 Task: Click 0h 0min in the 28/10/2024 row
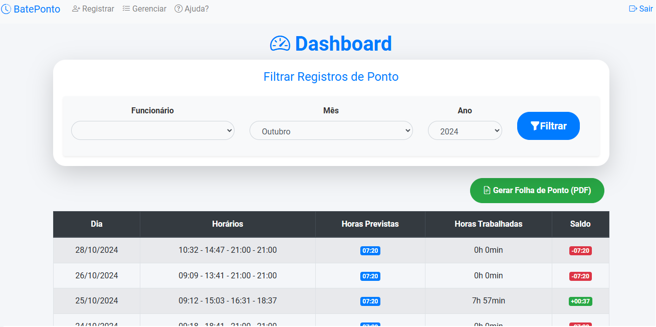(489, 250)
